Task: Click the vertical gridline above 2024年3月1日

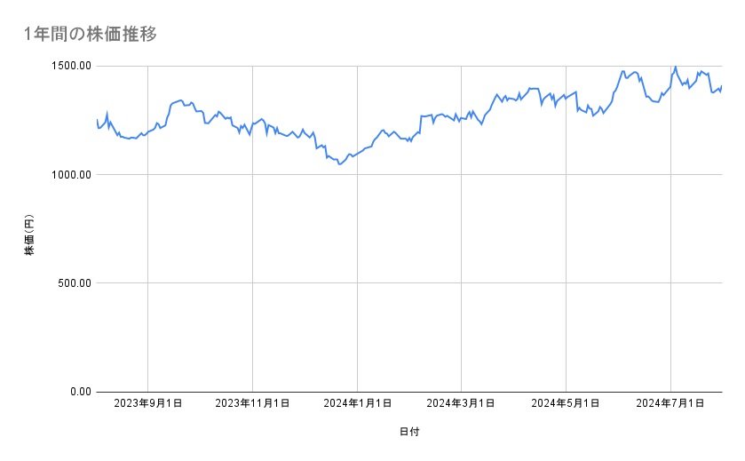Action: pos(462,266)
